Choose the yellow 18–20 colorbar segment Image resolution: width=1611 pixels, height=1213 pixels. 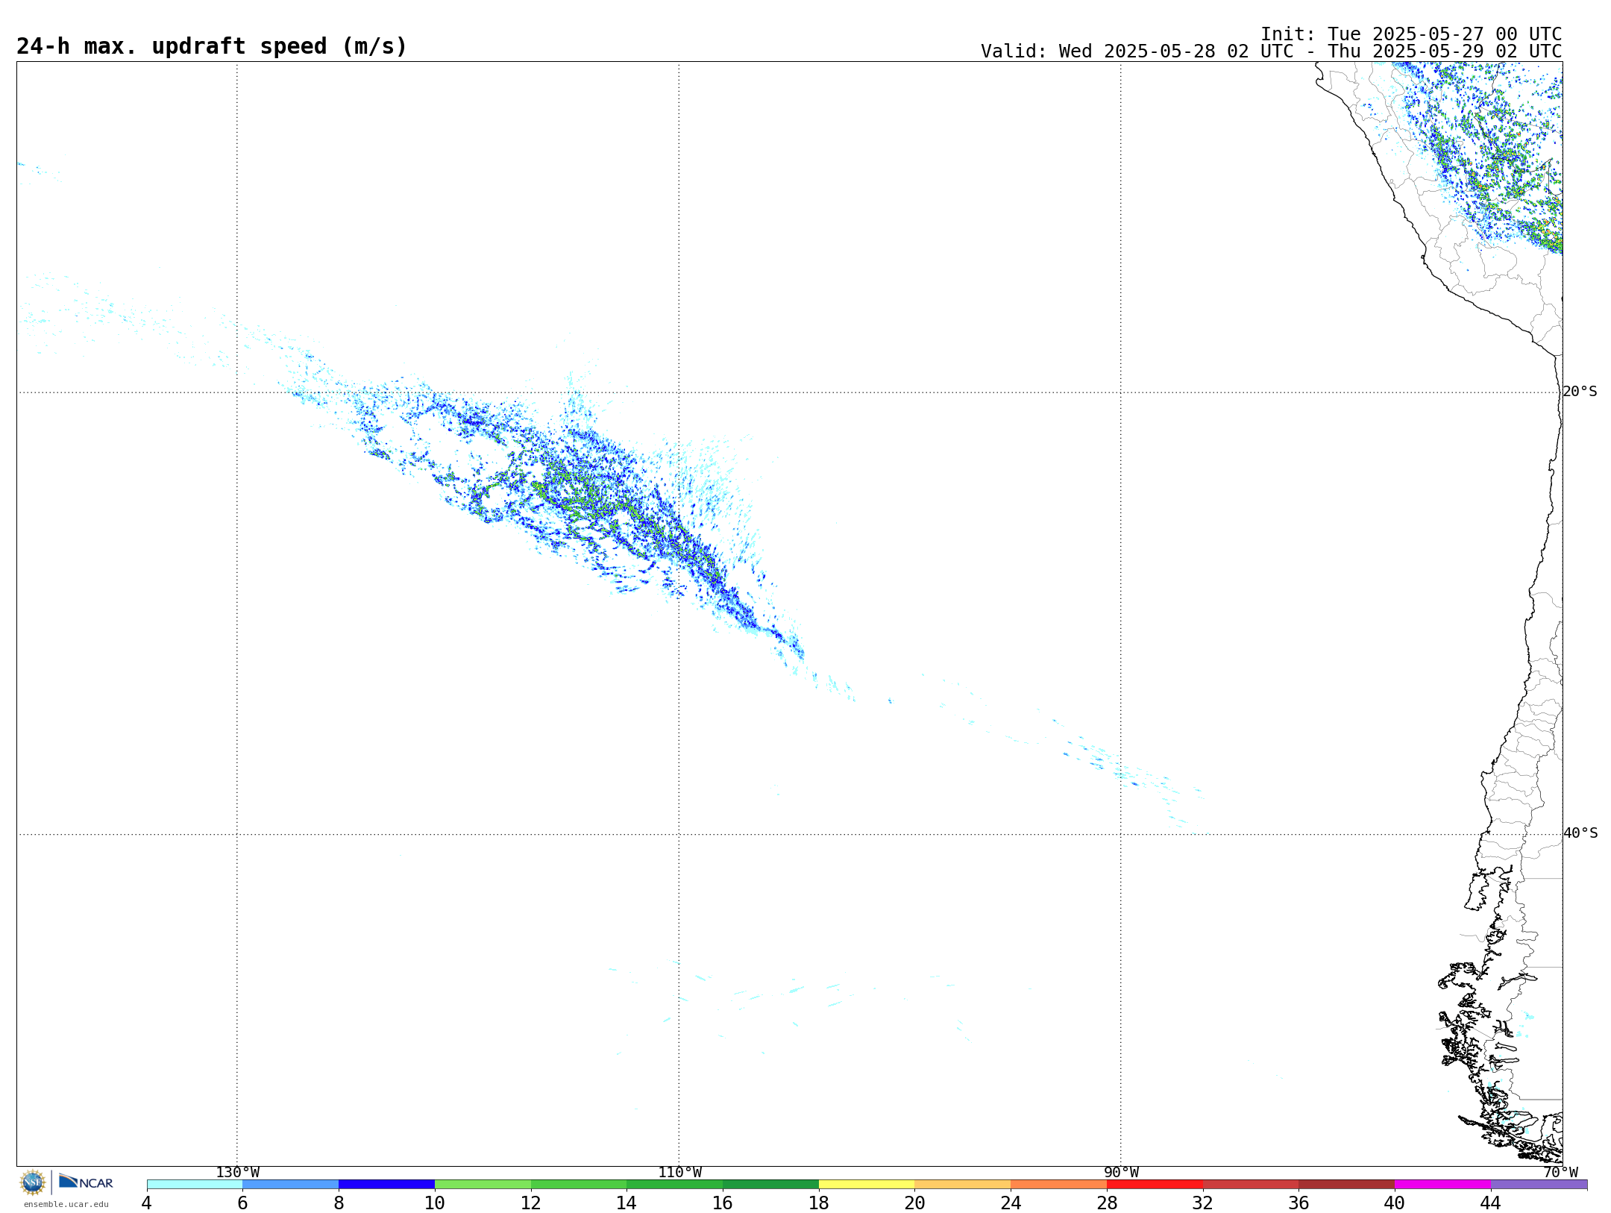pyautogui.click(x=867, y=1185)
